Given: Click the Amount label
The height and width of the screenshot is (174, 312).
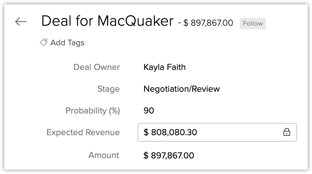Looking at the screenshot, I should coord(104,156).
